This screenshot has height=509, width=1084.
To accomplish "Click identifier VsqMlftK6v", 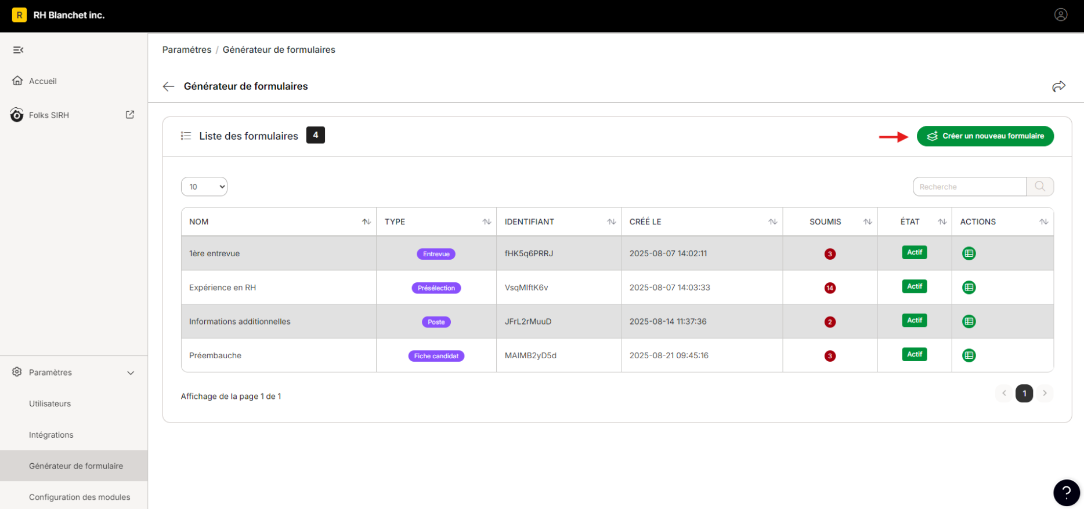I will 526,288.
